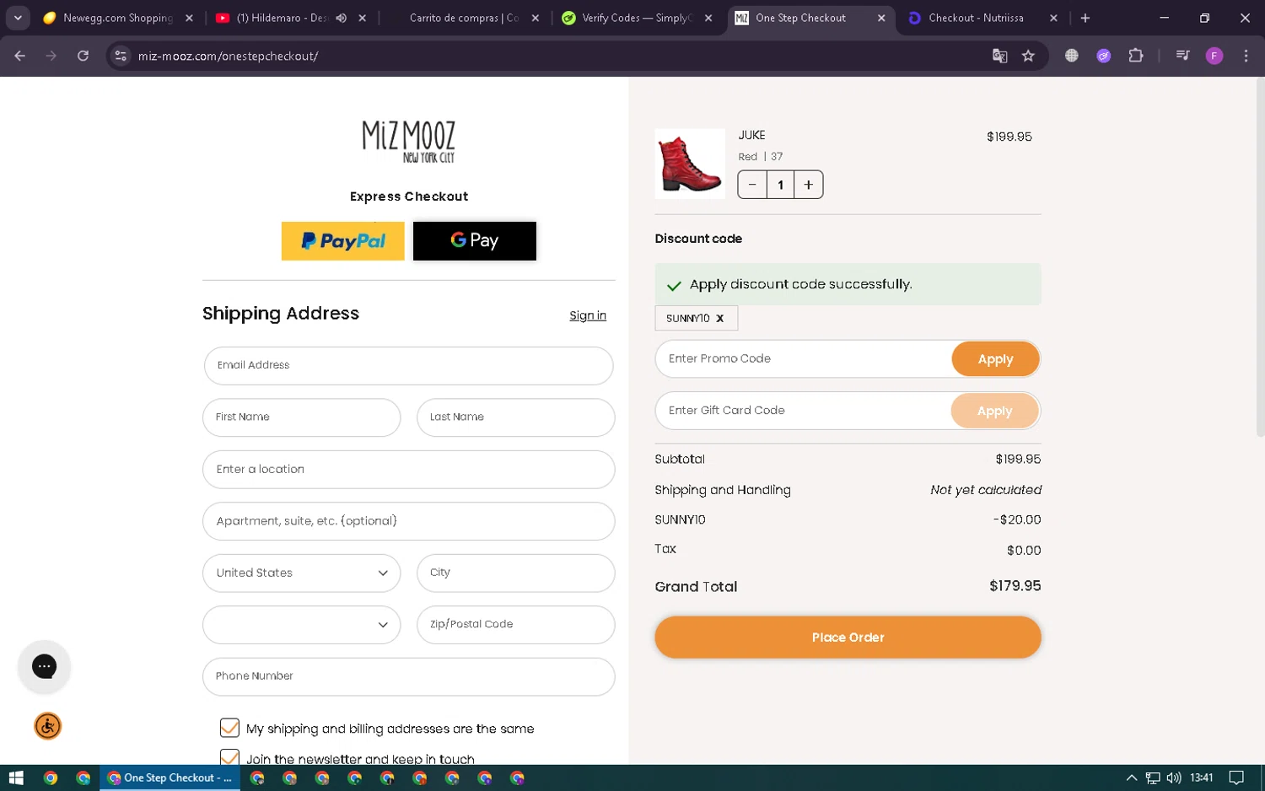Click the Miz Mooz New York City logo

point(409,142)
